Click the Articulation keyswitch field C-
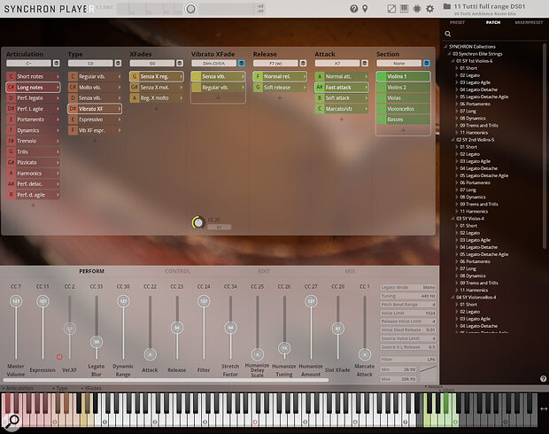 point(28,64)
